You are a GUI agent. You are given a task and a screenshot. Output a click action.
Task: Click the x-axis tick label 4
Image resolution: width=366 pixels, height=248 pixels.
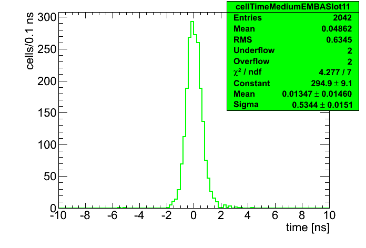coord(248,215)
